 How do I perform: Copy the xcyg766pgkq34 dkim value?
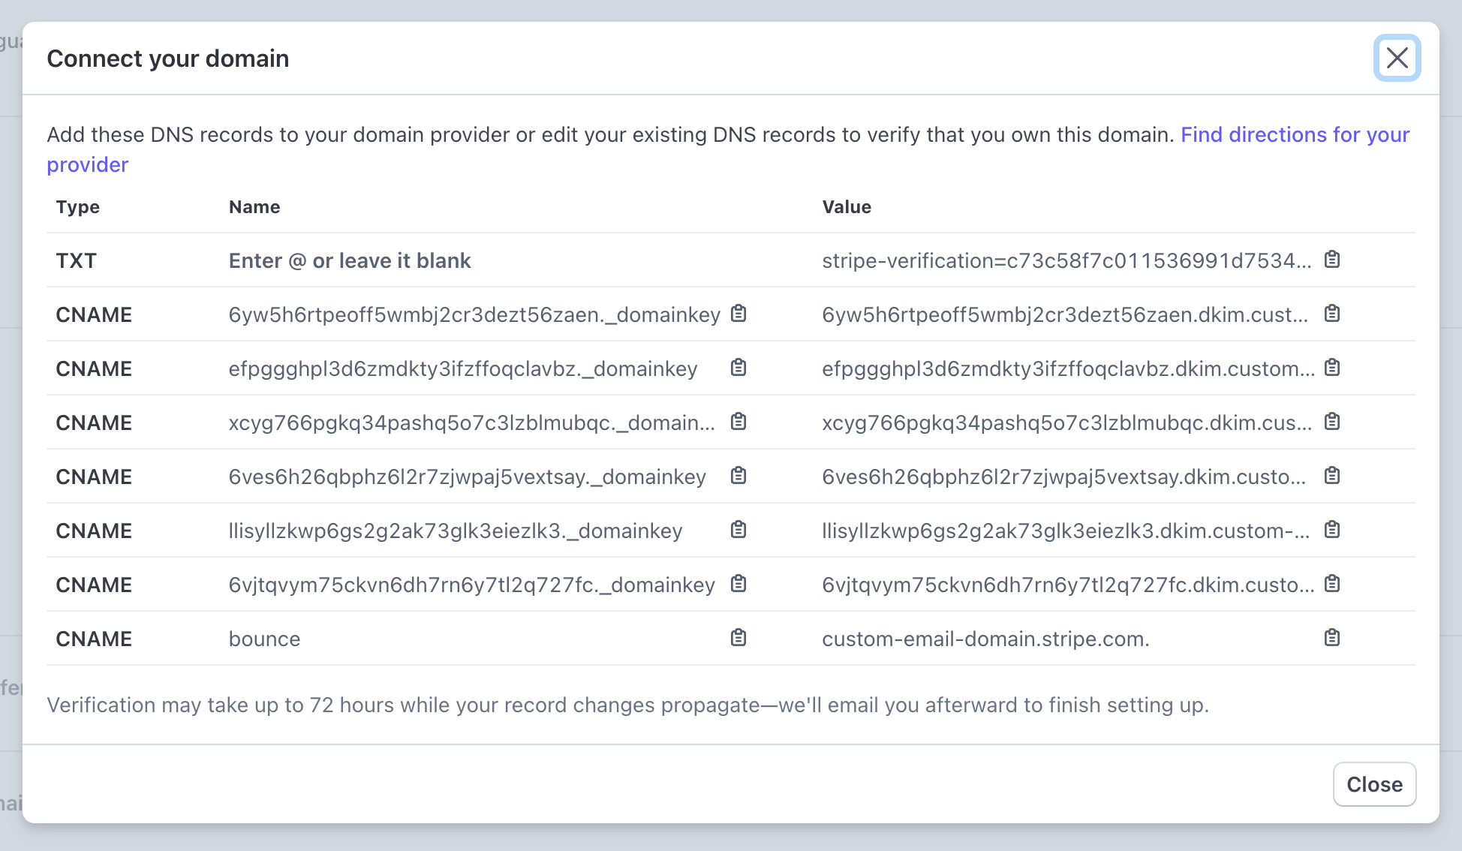click(x=1332, y=422)
